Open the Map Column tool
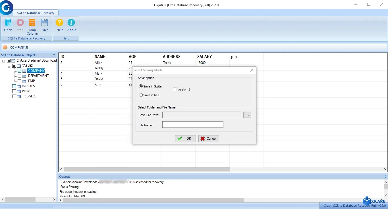 (32, 27)
